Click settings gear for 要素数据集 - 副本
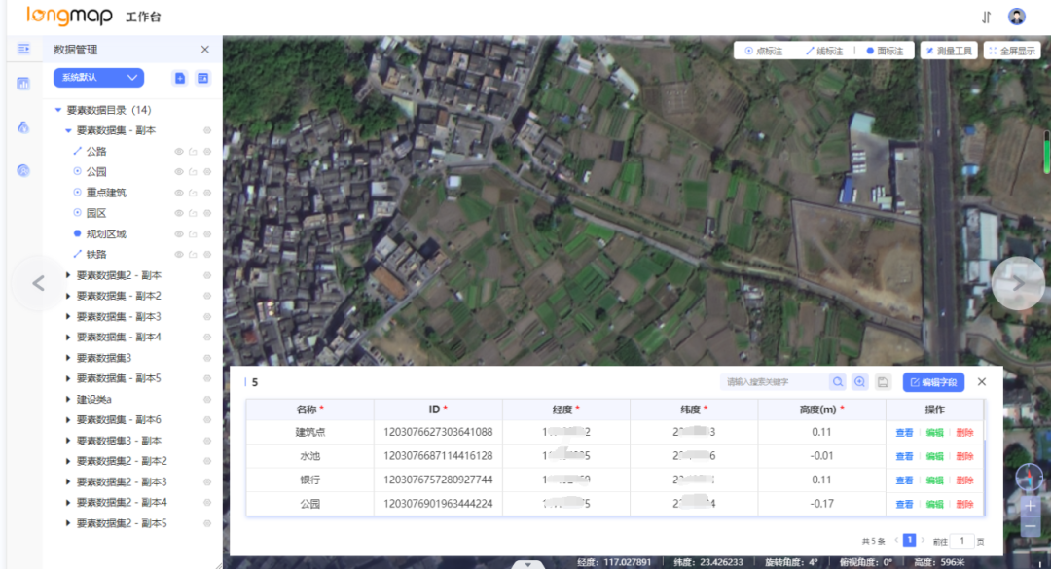Image resolution: width=1051 pixels, height=569 pixels. pyautogui.click(x=207, y=130)
